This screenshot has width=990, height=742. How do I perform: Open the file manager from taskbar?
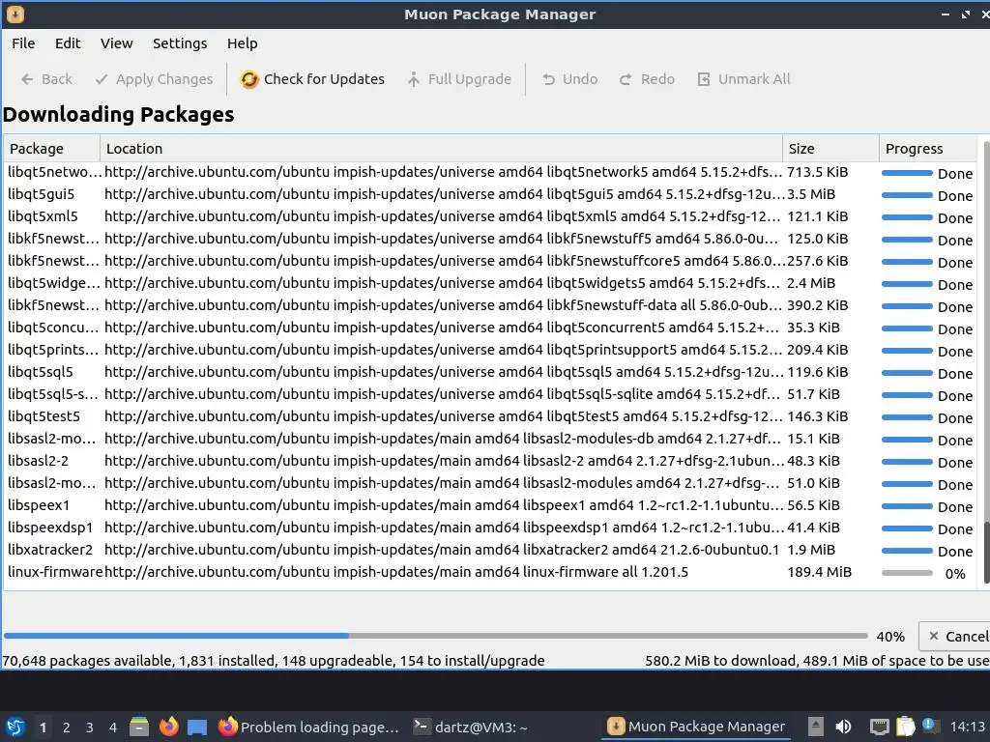coord(139,727)
